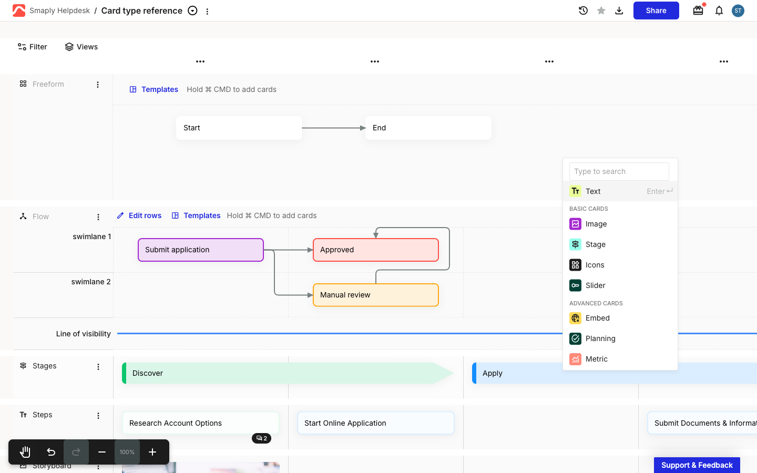
Task: Open the Stages lane options menu
Action: (98, 367)
